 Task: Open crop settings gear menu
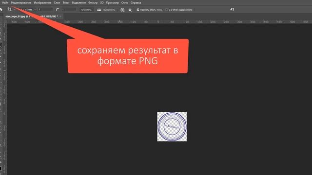(x=130, y=10)
